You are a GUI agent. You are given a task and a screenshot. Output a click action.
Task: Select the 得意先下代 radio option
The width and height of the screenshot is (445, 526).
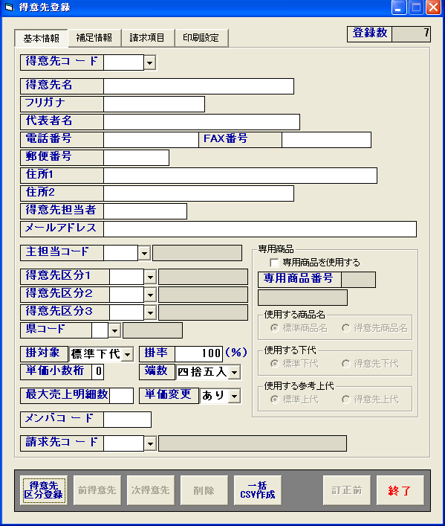(345, 364)
